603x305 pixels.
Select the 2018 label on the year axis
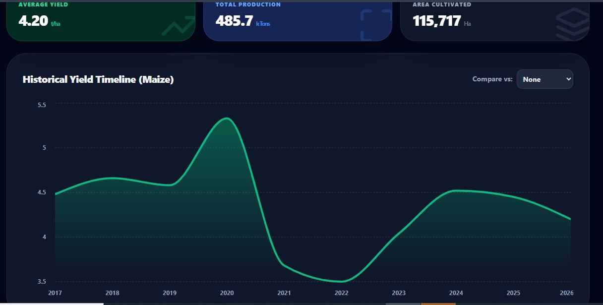113,293
